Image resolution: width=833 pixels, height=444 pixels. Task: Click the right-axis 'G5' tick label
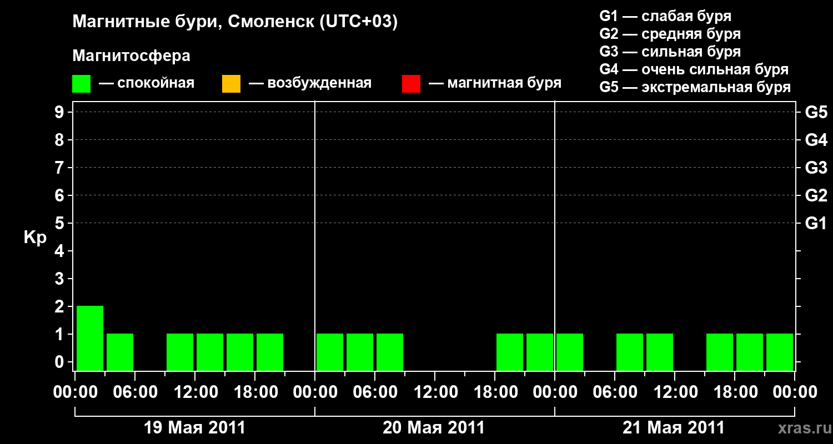point(816,112)
